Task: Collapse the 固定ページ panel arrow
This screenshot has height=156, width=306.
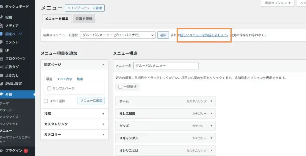Action: tap(103, 65)
